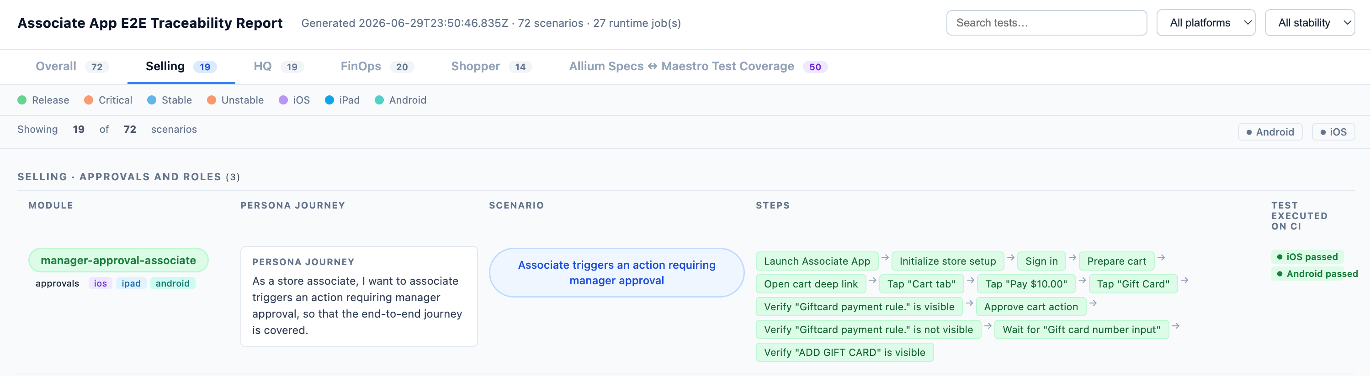The height and width of the screenshot is (376, 1370).
Task: Click the iOS passed status badge
Action: (x=1307, y=256)
